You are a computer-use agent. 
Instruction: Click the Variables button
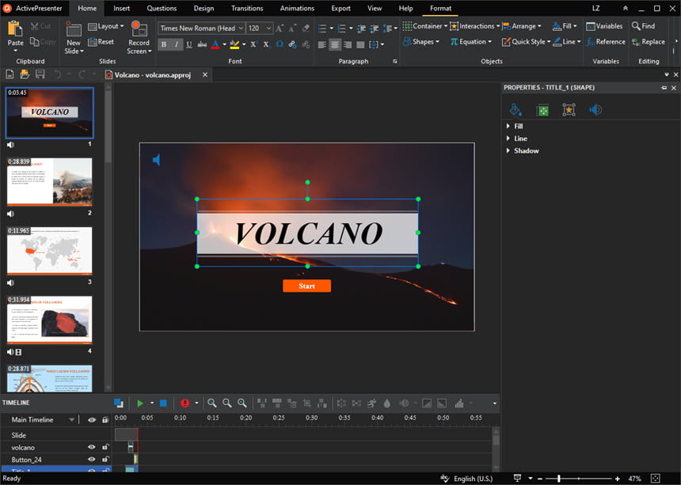click(x=604, y=26)
